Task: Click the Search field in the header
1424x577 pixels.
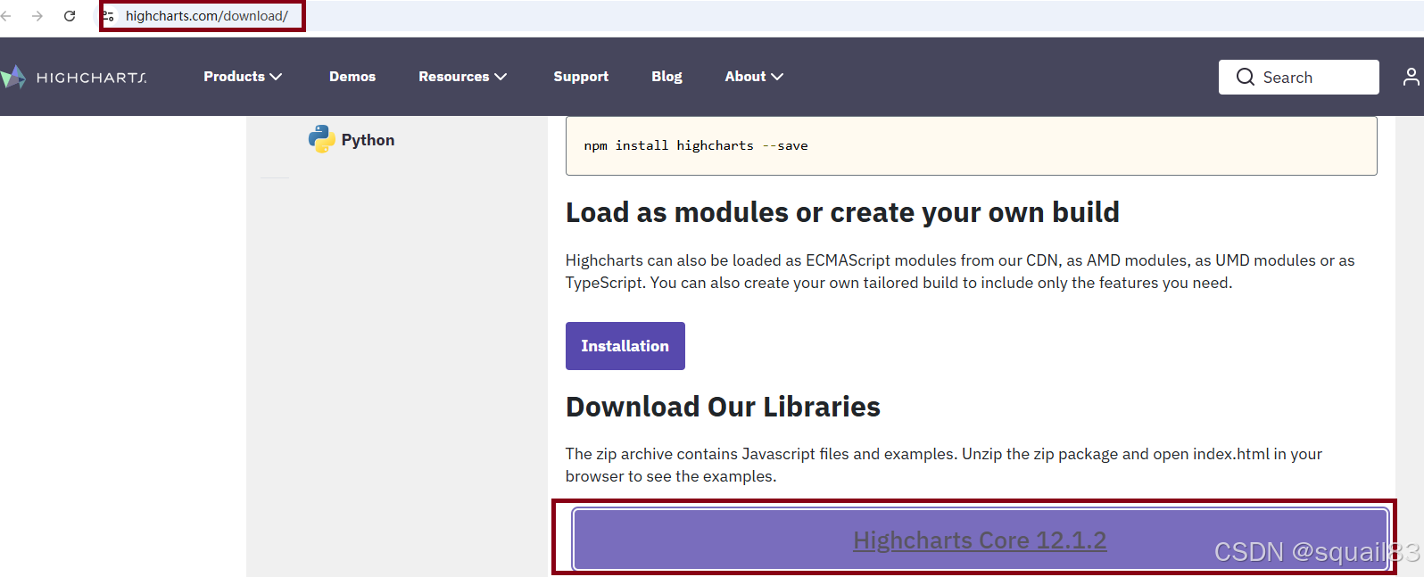Action: (1299, 78)
